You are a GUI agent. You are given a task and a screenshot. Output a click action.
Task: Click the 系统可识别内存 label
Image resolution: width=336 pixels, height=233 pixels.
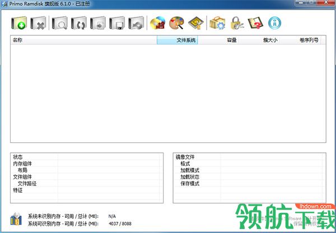tap(63, 223)
